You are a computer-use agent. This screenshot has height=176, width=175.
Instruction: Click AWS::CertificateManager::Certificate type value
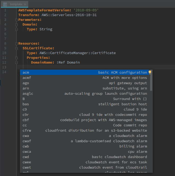(x=78, y=53)
